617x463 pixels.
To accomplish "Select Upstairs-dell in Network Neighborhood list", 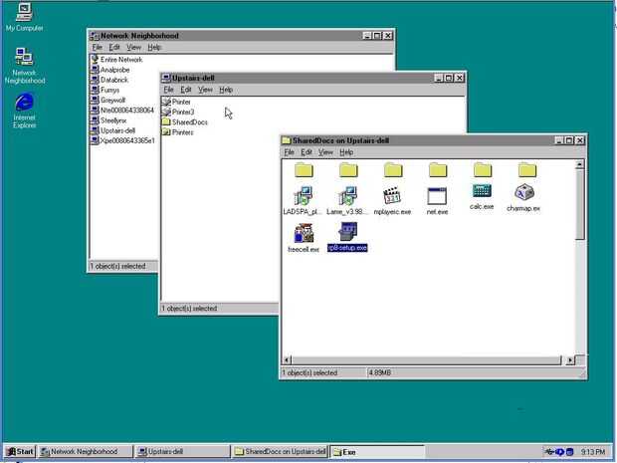I will (x=112, y=130).
